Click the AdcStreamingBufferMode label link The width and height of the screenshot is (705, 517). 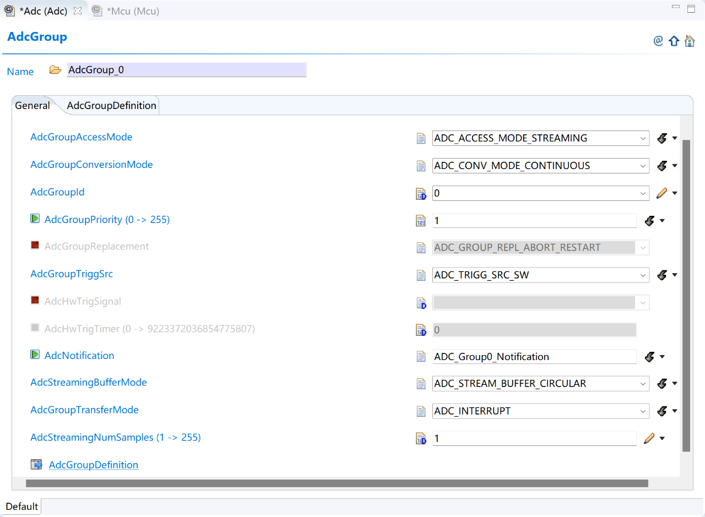[89, 382]
